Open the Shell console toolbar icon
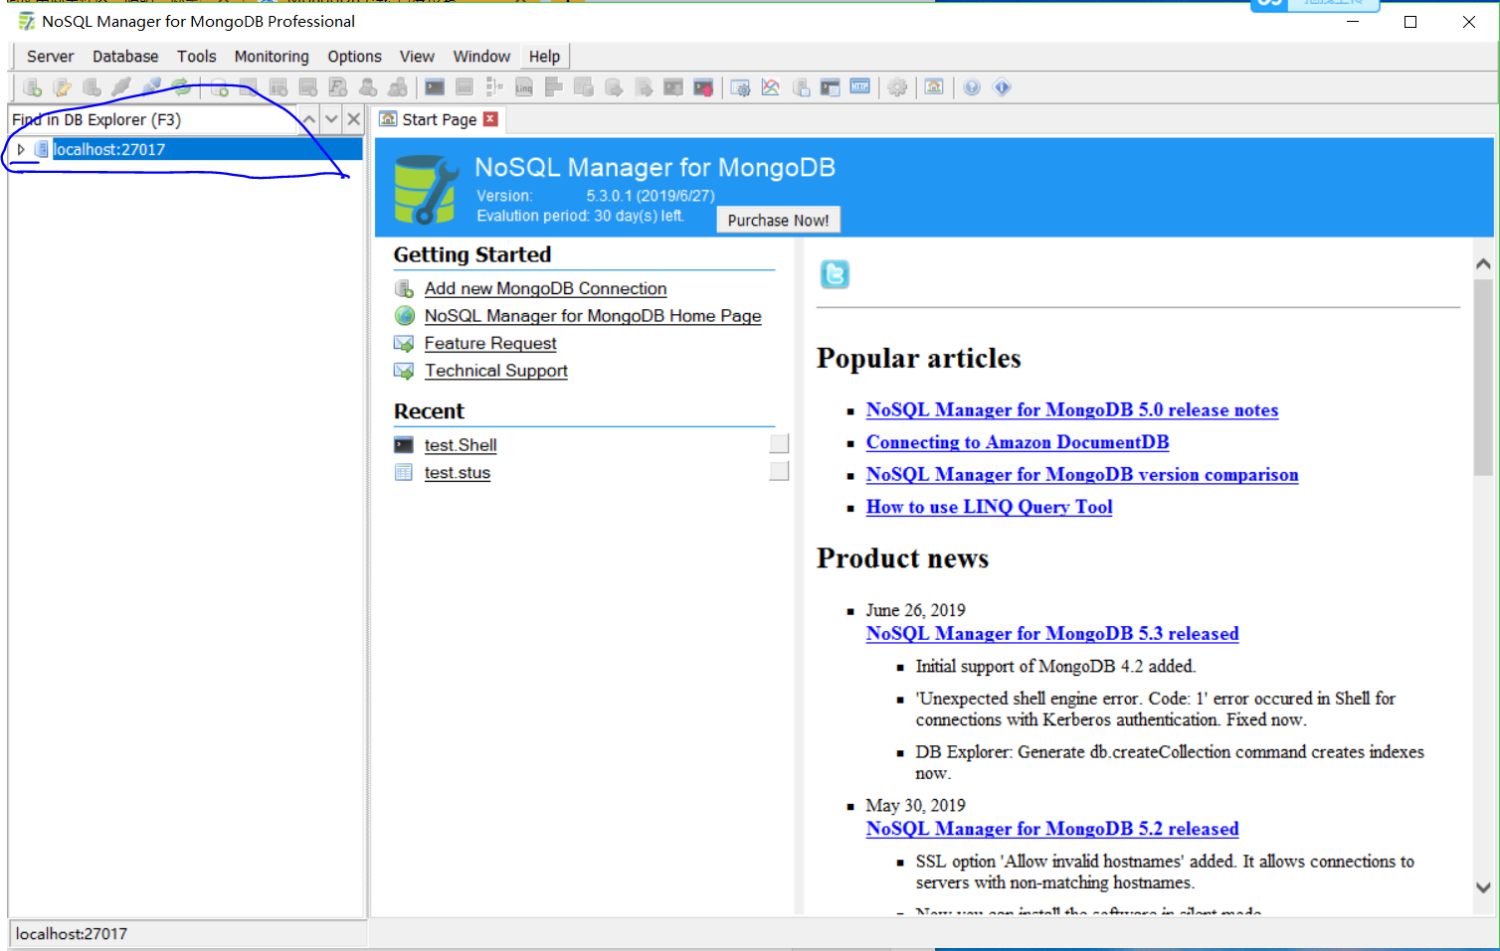The image size is (1500, 951). tap(435, 87)
